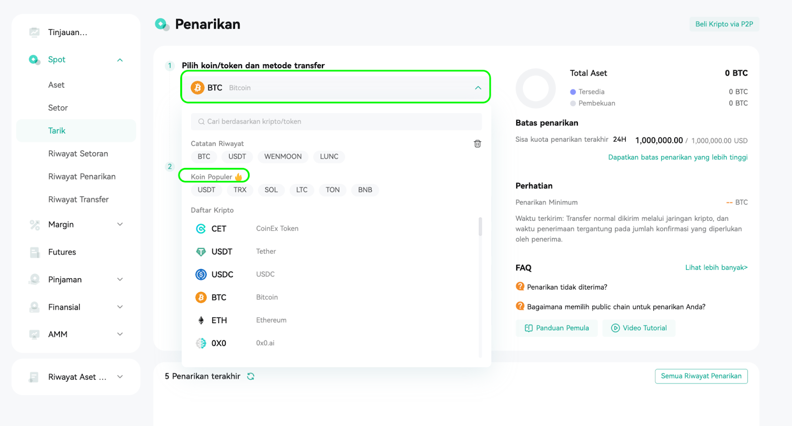Click the Spot section icon

(34, 60)
